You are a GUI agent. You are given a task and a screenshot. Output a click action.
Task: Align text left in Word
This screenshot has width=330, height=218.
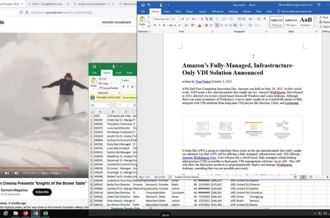217,25
